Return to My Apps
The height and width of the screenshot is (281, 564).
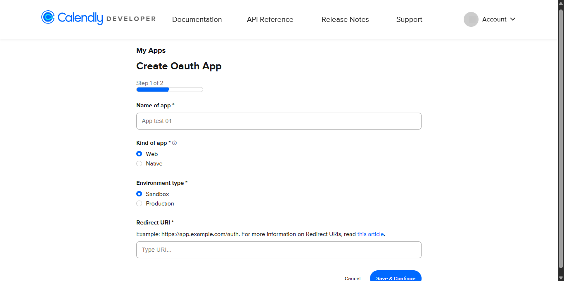click(x=151, y=50)
